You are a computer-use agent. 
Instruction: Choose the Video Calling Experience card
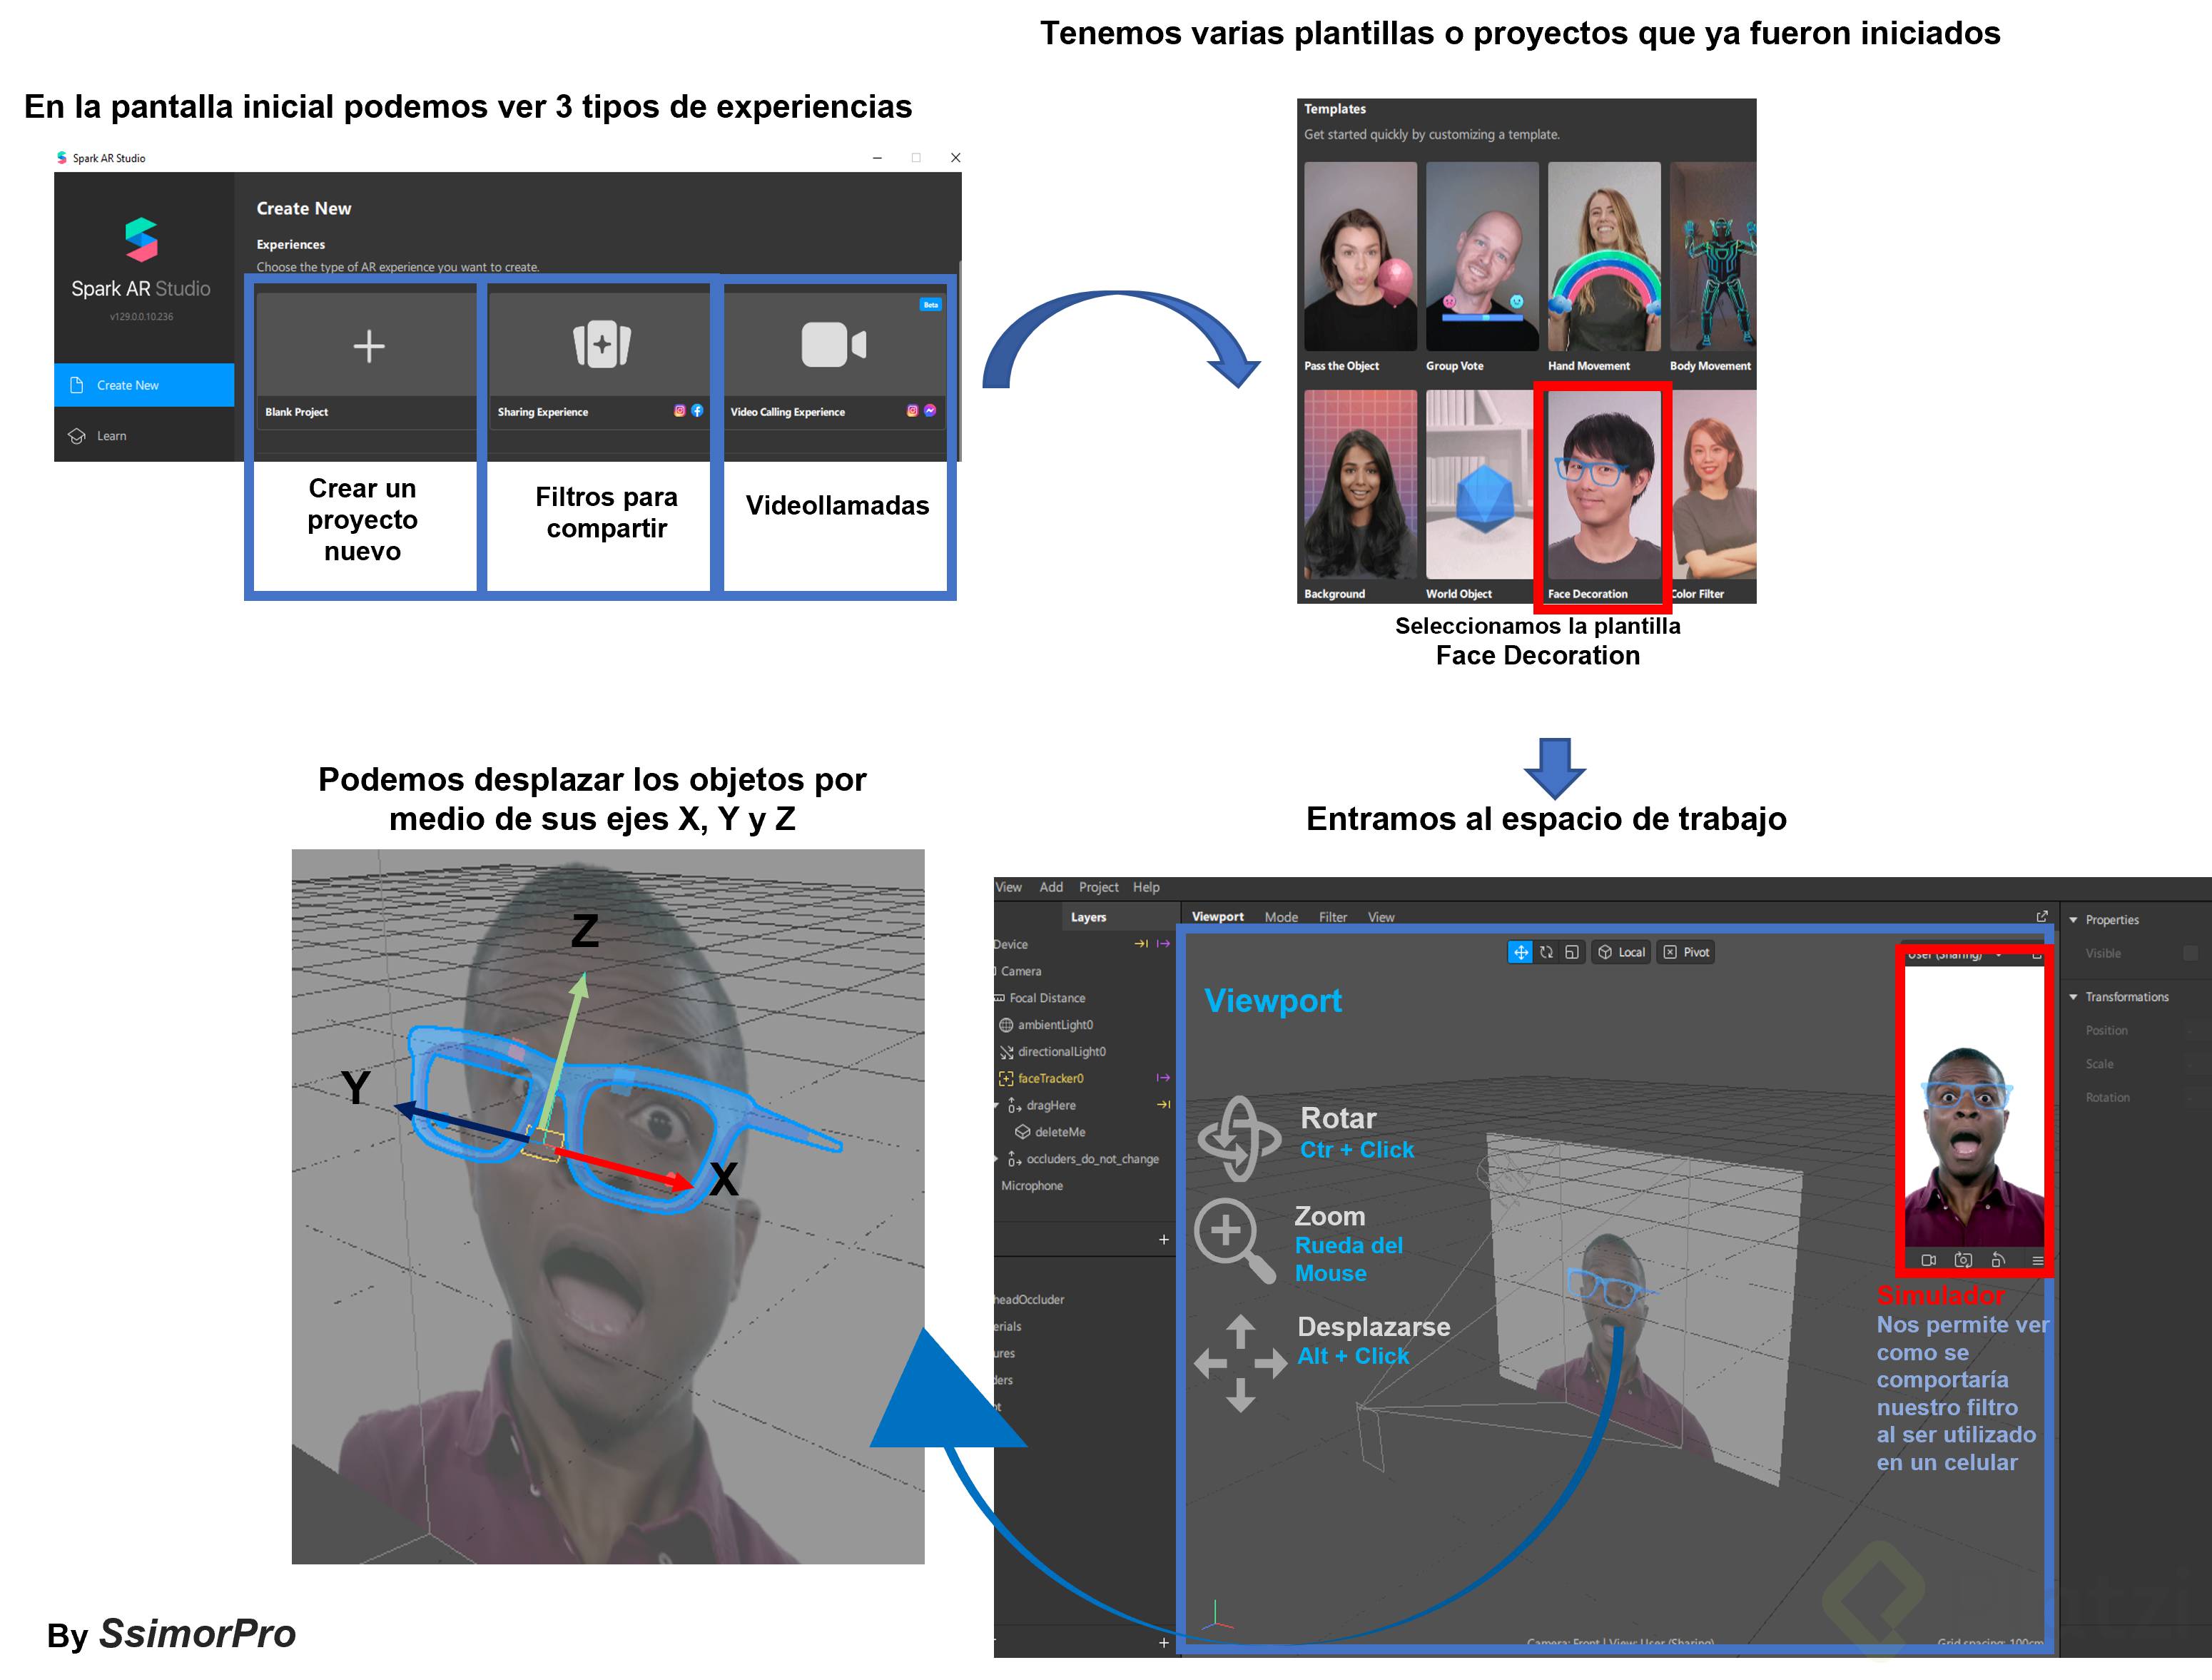point(834,361)
